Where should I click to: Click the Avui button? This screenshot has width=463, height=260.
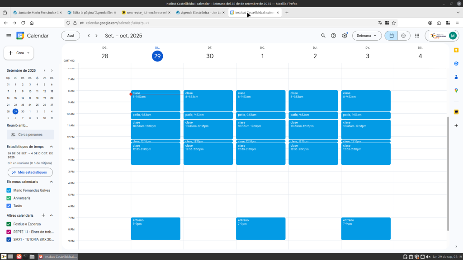71,36
